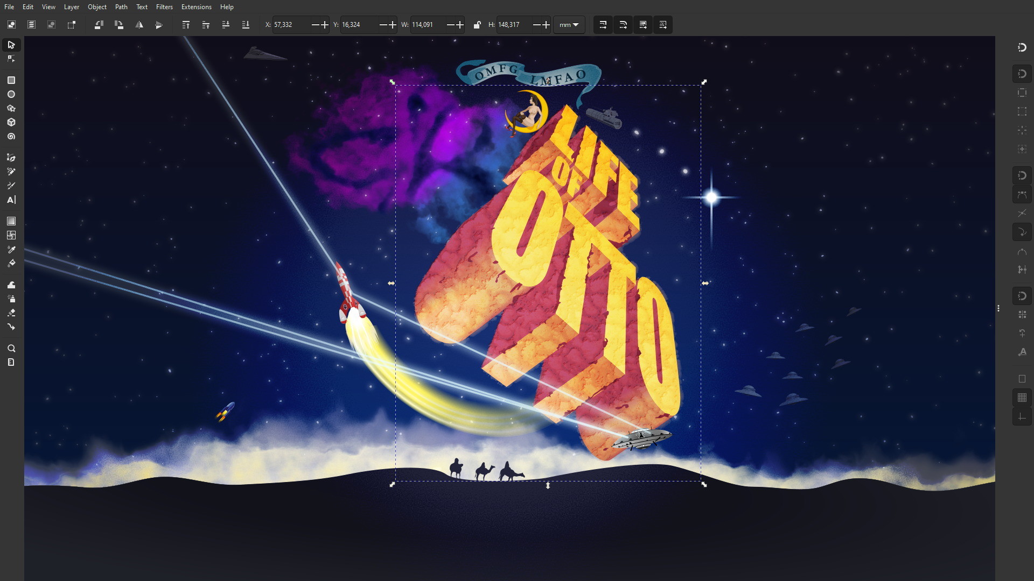Click the right-side panel drag handle dots
Viewport: 1034px width, 581px height.
pos(998,308)
